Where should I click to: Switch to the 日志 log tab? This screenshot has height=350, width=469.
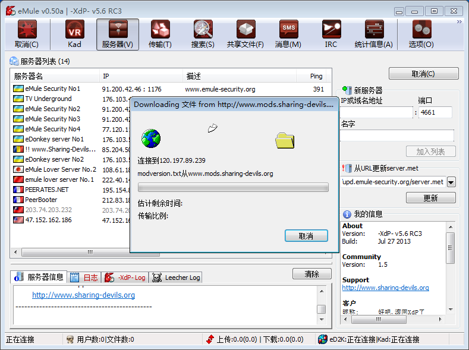(84, 278)
